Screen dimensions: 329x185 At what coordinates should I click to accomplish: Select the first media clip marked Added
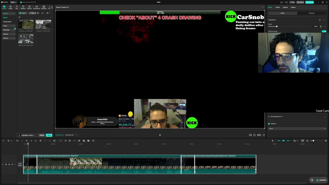(26, 25)
